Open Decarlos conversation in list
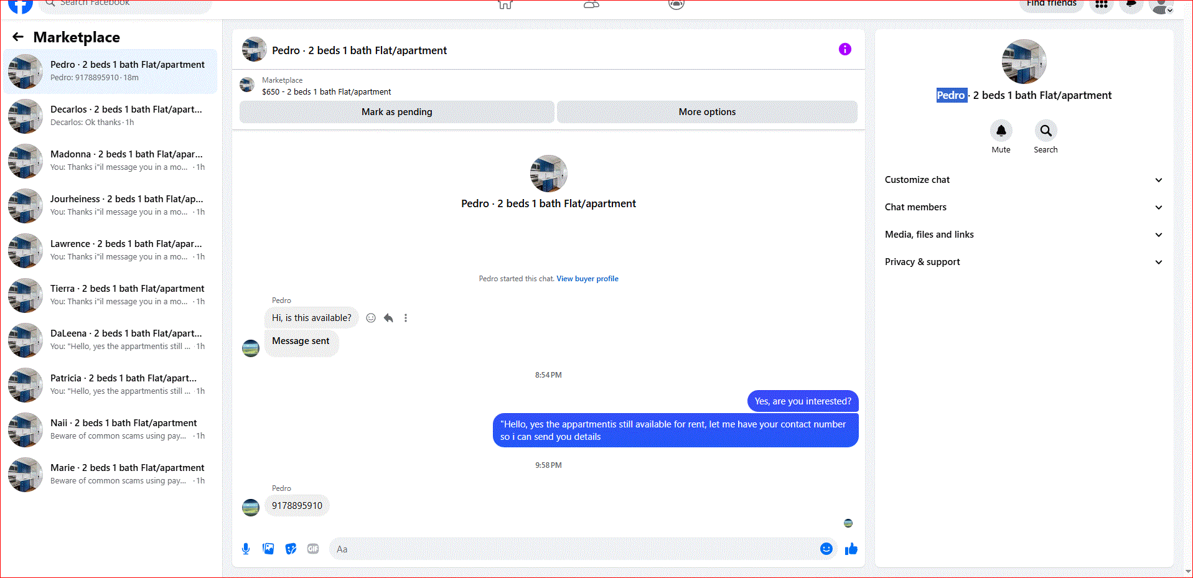This screenshot has width=1193, height=578. [111, 116]
